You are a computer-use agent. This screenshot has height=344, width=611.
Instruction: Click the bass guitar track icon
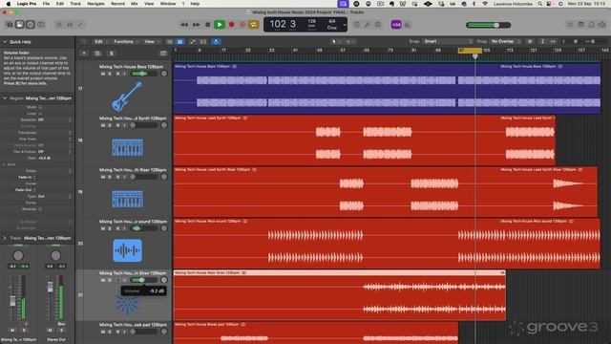(127, 97)
